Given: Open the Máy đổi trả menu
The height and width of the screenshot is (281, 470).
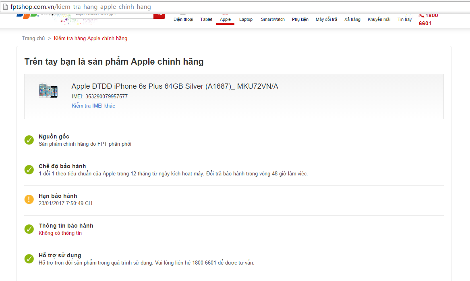Looking at the screenshot, I should (x=326, y=19).
